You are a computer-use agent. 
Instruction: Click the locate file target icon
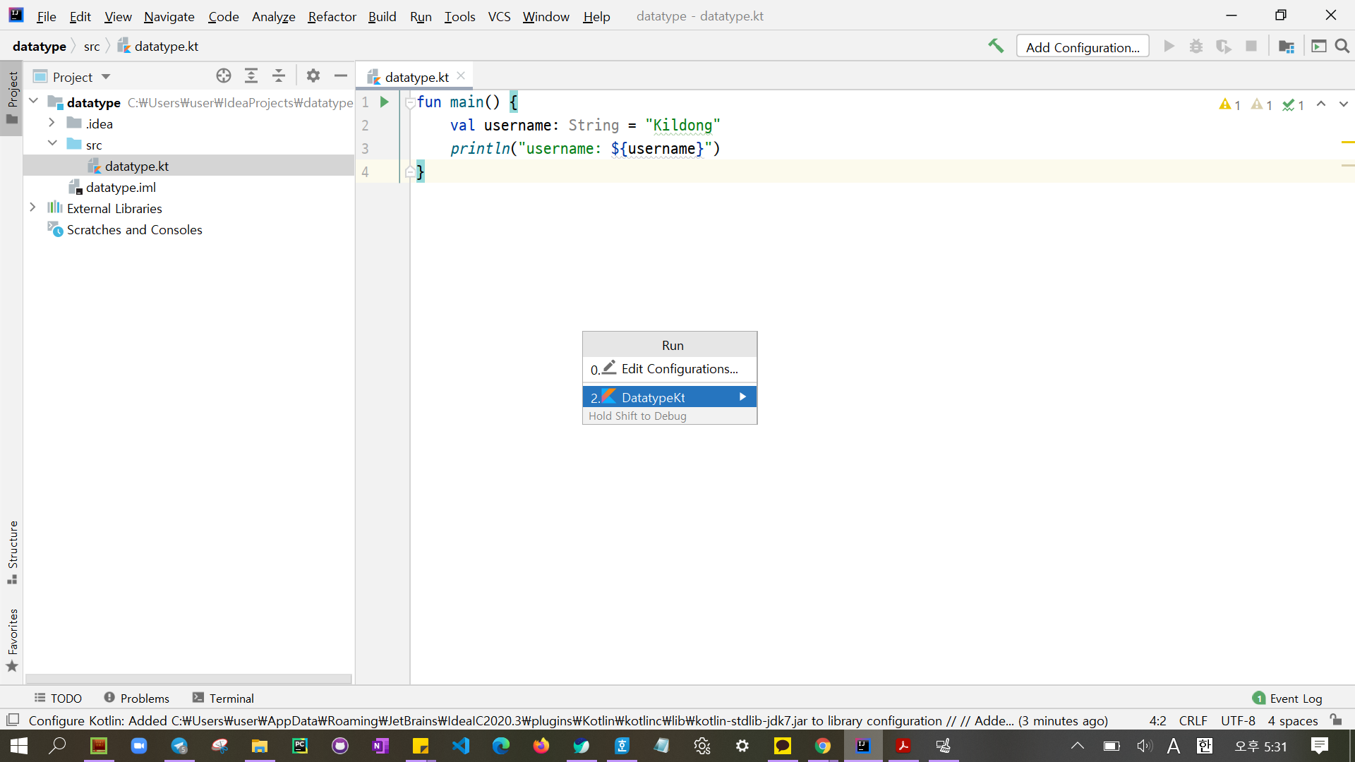click(224, 76)
